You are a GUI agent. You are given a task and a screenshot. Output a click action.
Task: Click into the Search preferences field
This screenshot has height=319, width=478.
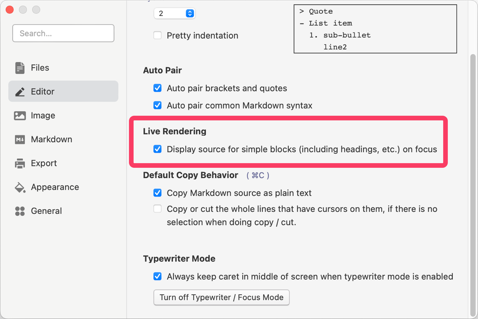point(63,33)
